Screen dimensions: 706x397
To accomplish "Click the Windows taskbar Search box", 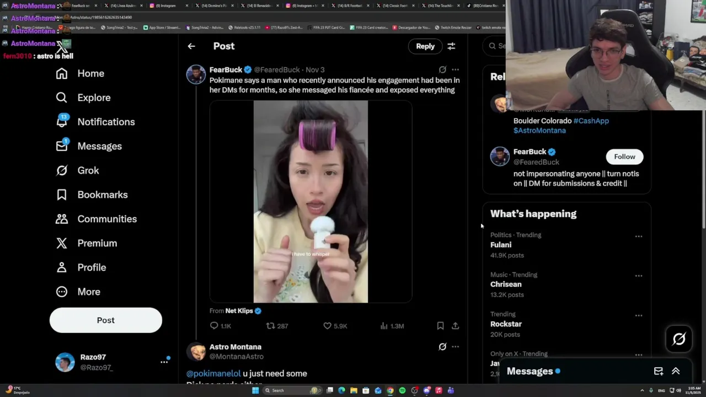I will click(293, 390).
